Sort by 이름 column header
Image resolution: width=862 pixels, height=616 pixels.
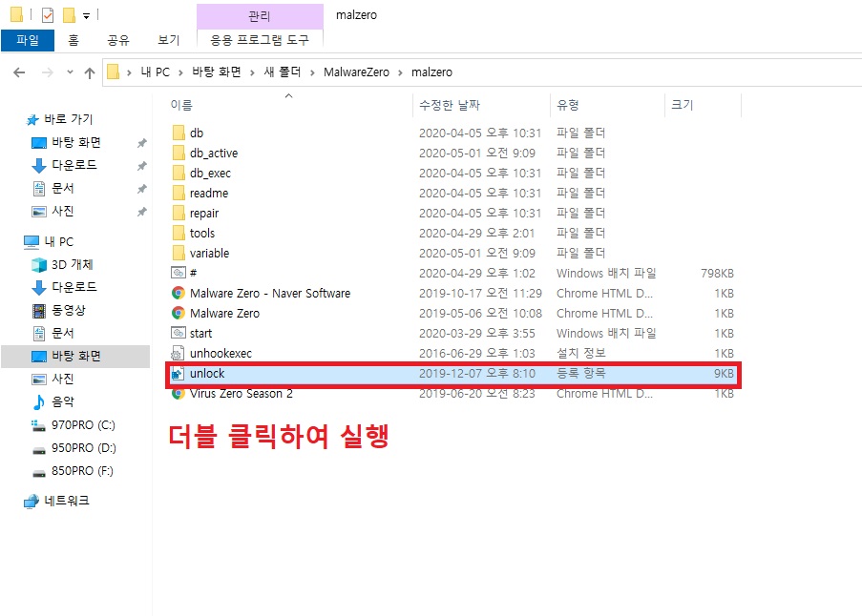pyautogui.click(x=180, y=105)
